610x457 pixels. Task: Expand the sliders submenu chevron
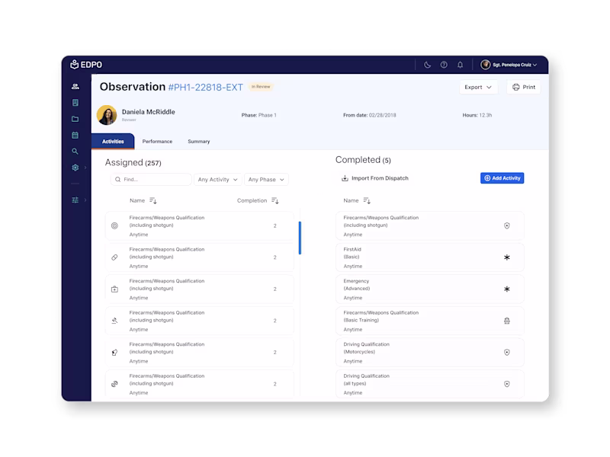[x=85, y=200]
